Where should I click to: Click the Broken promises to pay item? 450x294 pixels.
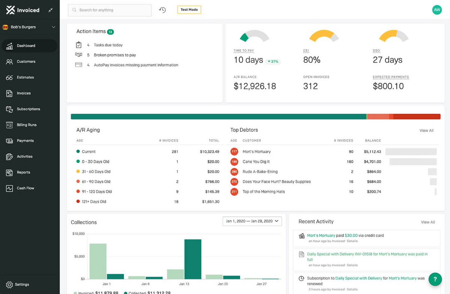(115, 55)
